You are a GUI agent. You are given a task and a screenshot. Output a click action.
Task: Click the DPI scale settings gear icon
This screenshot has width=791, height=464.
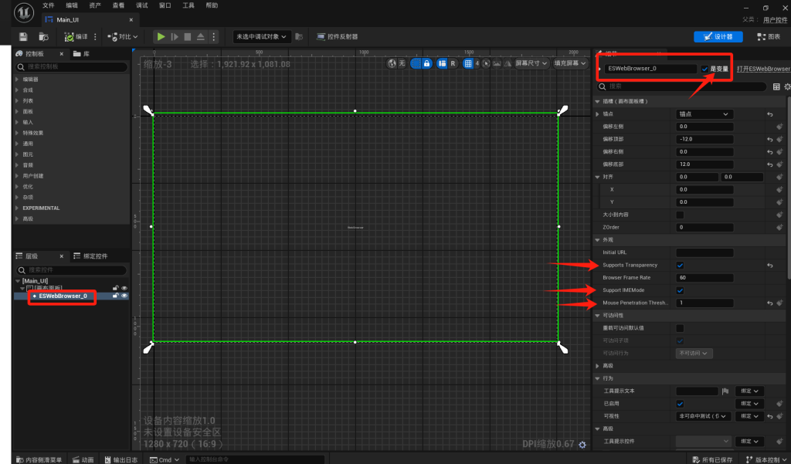[582, 444]
